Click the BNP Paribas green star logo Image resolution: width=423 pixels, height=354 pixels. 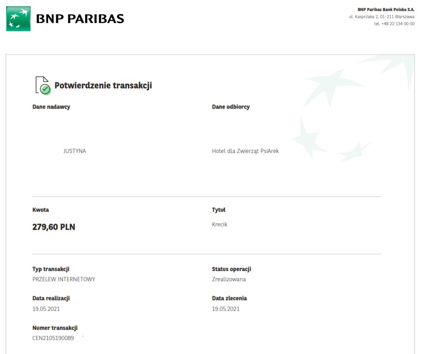click(19, 19)
